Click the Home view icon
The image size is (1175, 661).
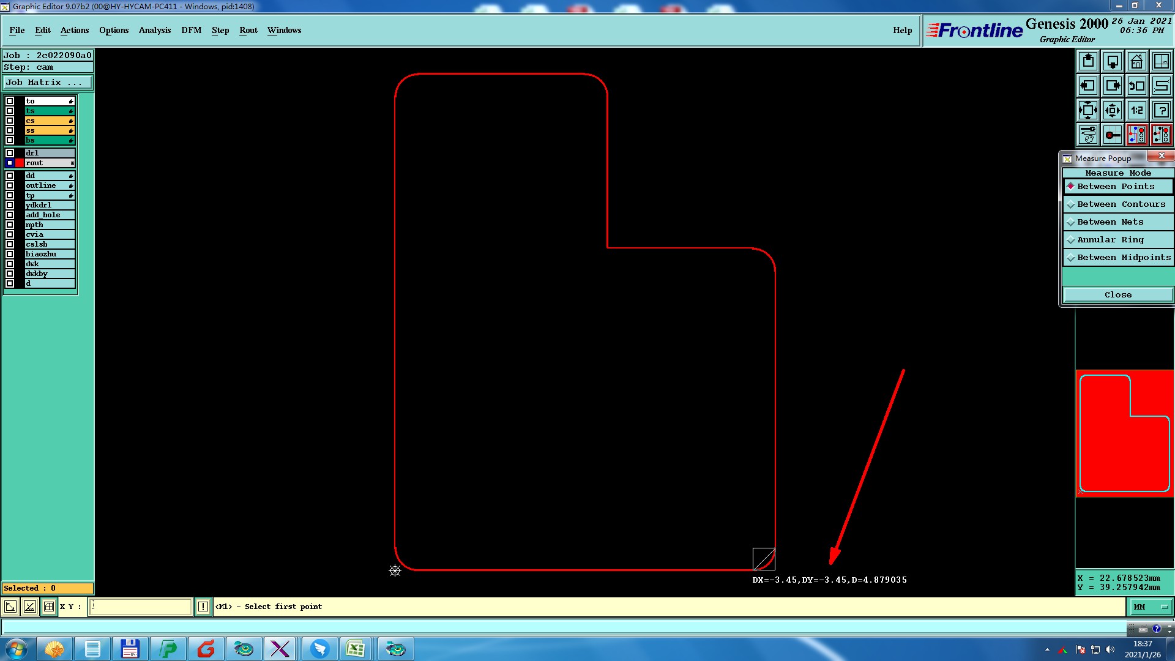click(x=1136, y=62)
